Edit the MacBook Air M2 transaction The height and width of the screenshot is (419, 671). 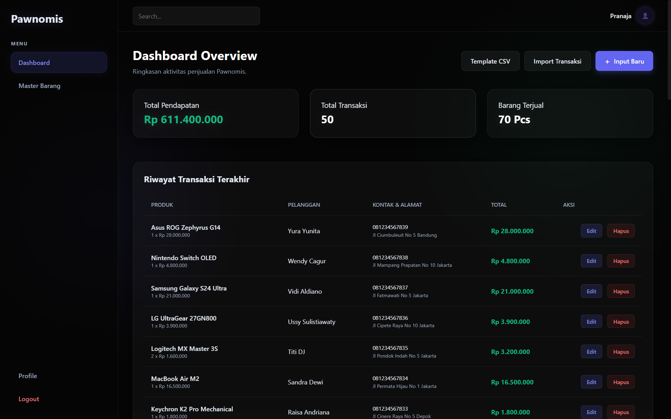pyautogui.click(x=591, y=382)
